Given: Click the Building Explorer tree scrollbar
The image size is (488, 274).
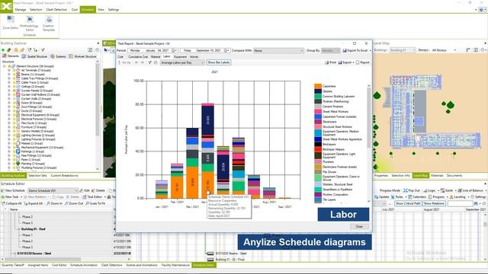Looking at the screenshot, I should click(x=98, y=115).
